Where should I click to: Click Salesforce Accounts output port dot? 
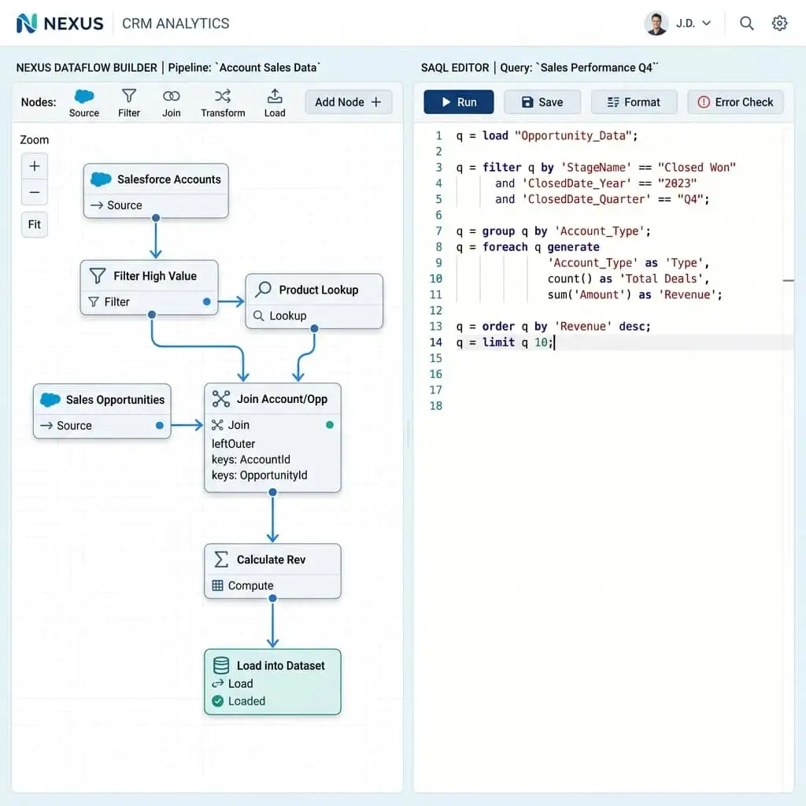[x=156, y=218]
